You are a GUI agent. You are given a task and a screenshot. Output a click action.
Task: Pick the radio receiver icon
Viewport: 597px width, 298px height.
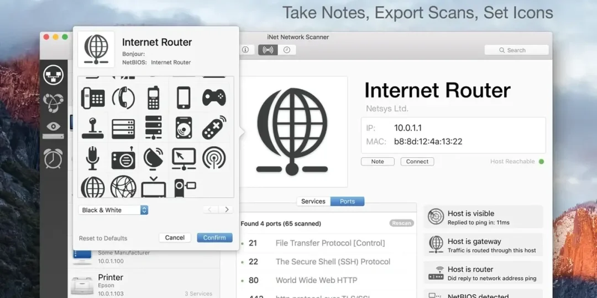pos(123,158)
